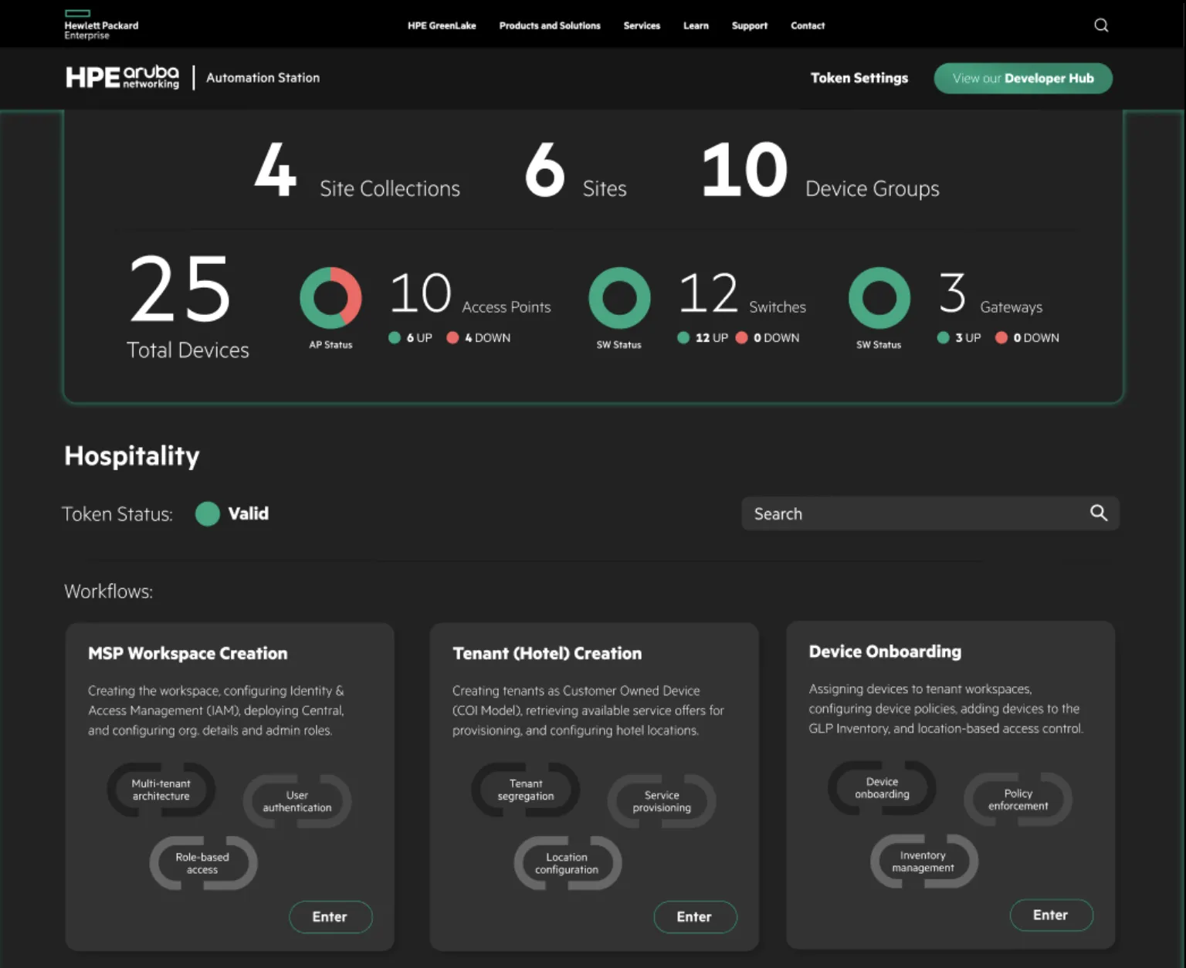Click the HPE Aruba Networking logo
Viewport: 1186px width, 968px height.
pyautogui.click(x=122, y=77)
